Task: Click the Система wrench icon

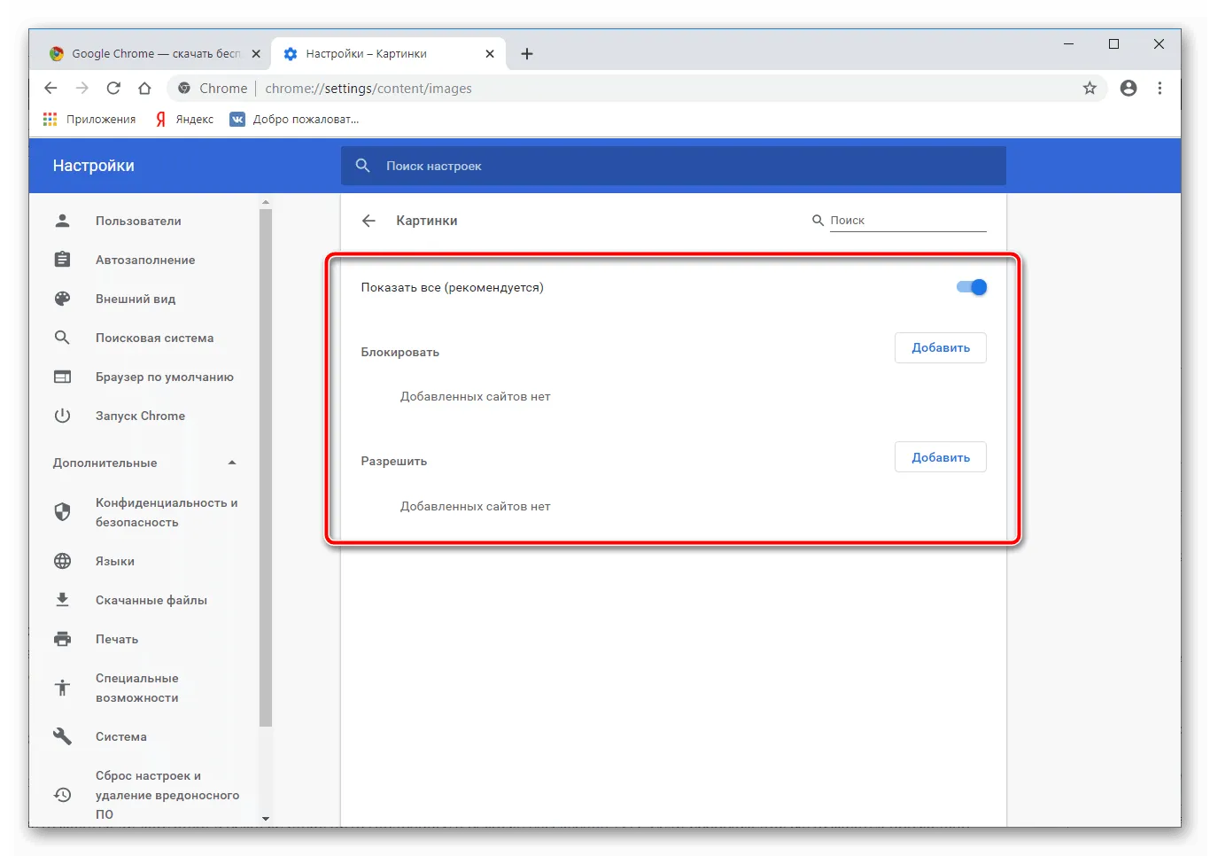Action: pyautogui.click(x=62, y=736)
